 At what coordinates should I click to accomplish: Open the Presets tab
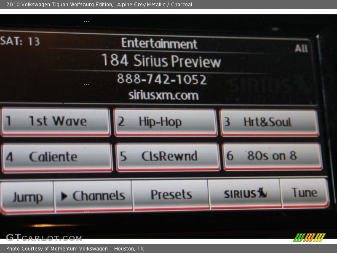point(171,195)
